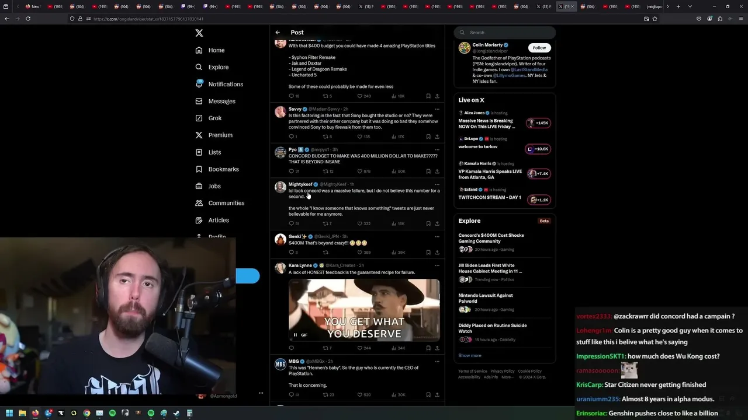Open Firefox Extensions from the toolbar

pos(720,19)
